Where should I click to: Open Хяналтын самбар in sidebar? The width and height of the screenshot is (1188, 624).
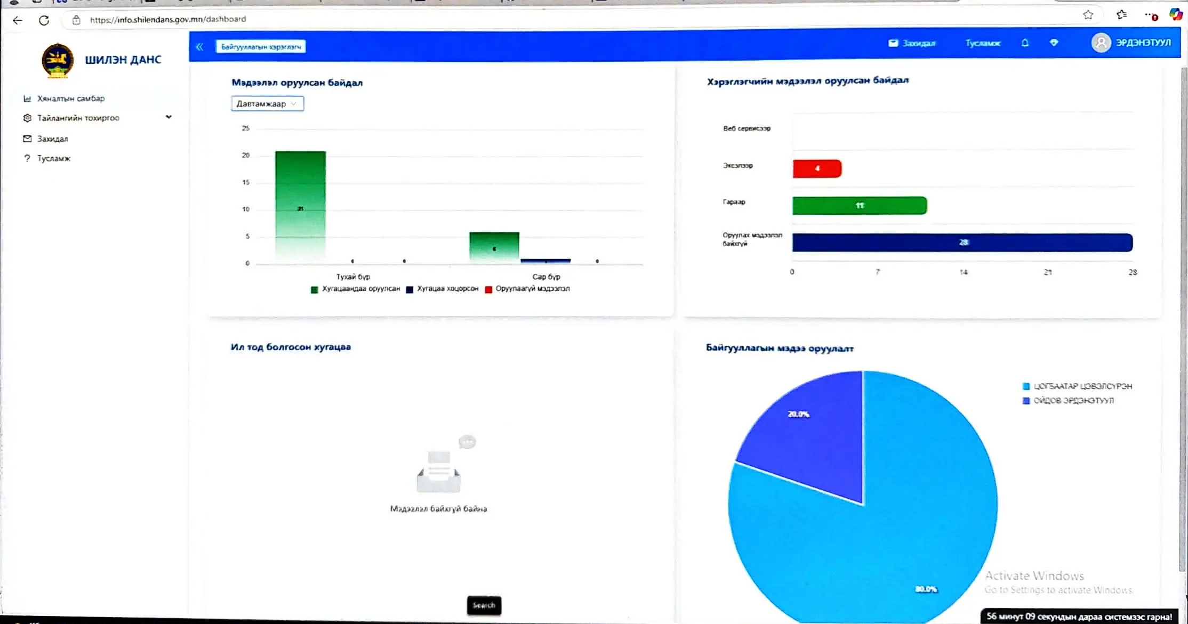coord(70,99)
